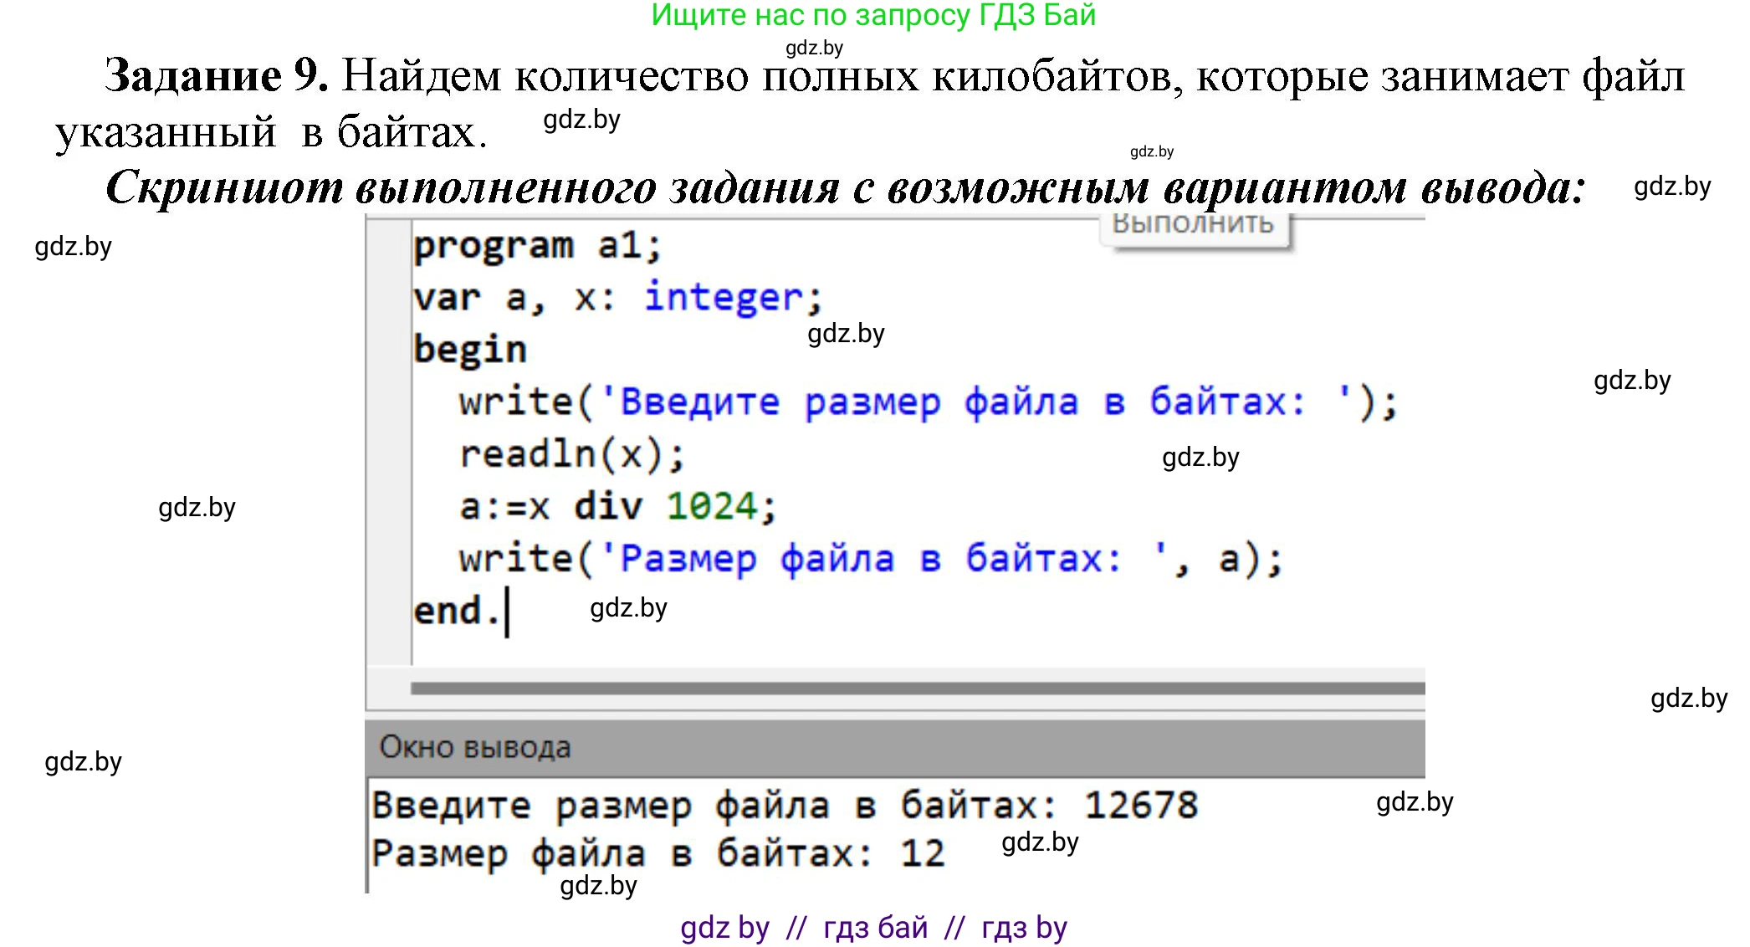
Task: Click the write 'Размер файла в байтах' code line
Action: tap(870, 559)
